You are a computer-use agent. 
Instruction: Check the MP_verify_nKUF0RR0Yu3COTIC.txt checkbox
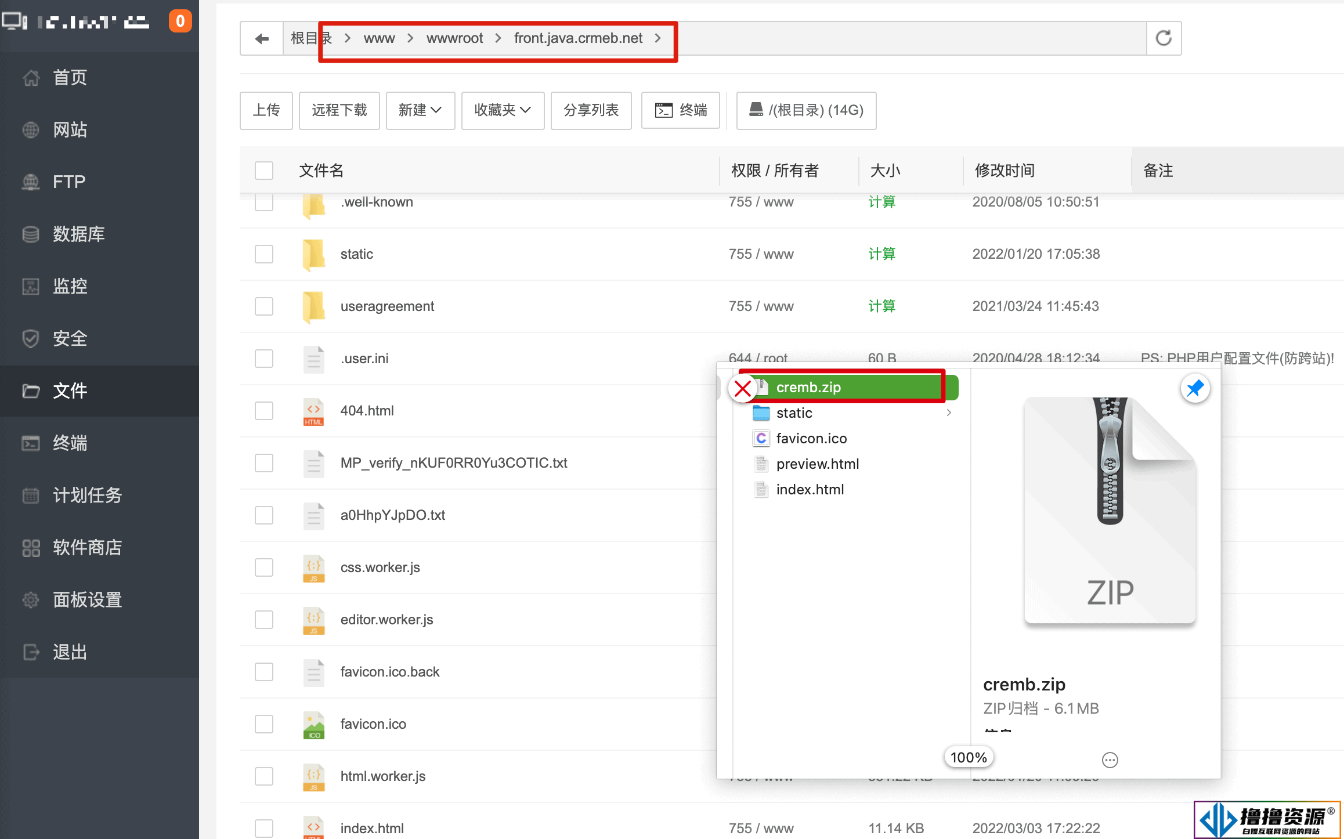[264, 463]
